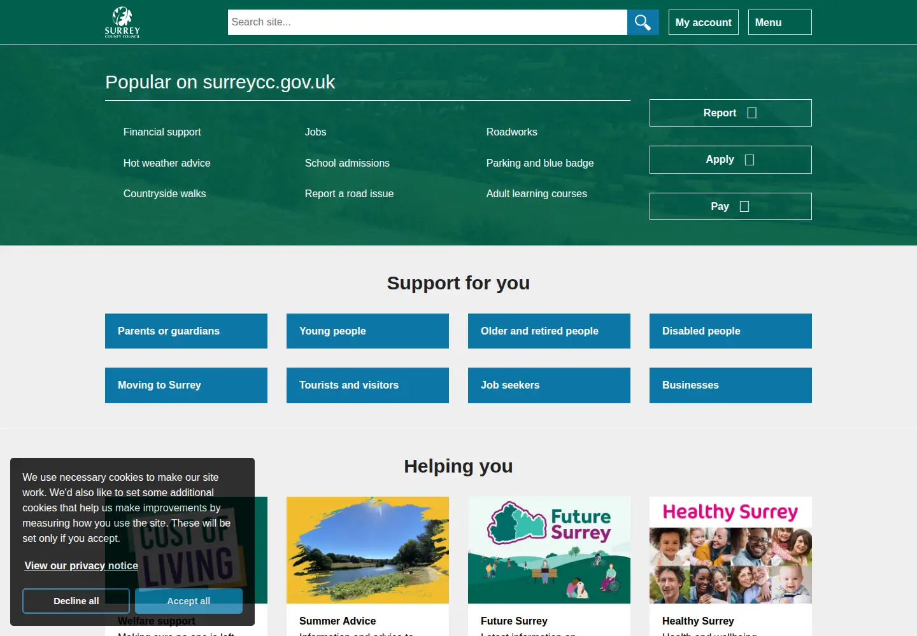Image resolution: width=917 pixels, height=636 pixels.
Task: Open the Healthy Surrey heading link
Action: point(698,621)
